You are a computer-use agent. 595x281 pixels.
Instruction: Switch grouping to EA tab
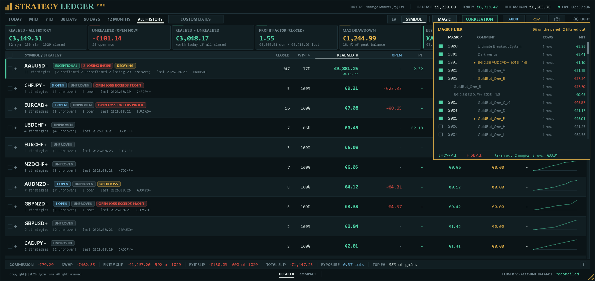pyautogui.click(x=394, y=19)
